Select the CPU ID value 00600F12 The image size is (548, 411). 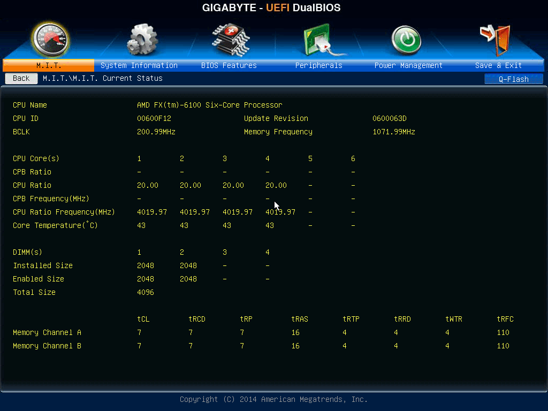pos(154,118)
